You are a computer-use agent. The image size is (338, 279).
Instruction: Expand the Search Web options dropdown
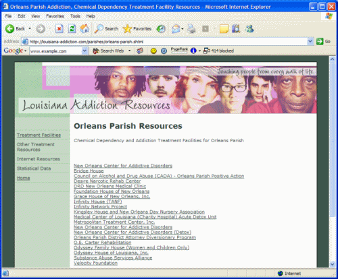tap(129, 51)
